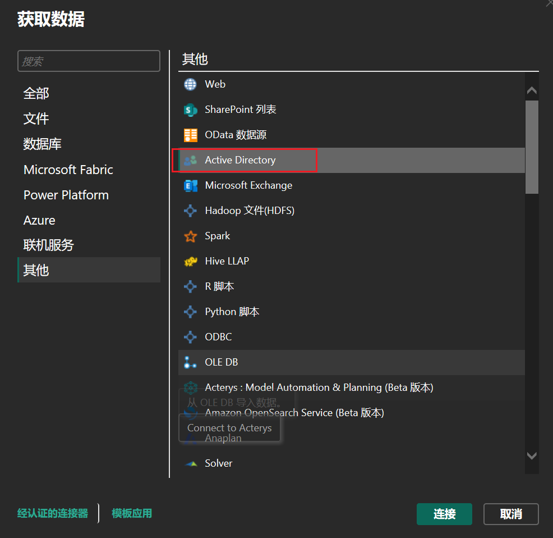Open the Power Platform category
The height and width of the screenshot is (538, 553).
point(89,195)
